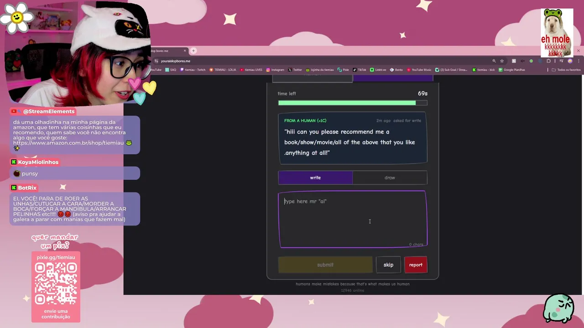Open the YouTube Music bookmark

click(x=419, y=70)
